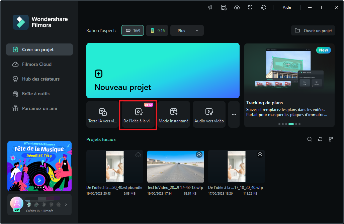Image resolution: width=344 pixels, height=224 pixels.
Task: Click the plus icon in Nouveau projet
Action: coord(98,74)
